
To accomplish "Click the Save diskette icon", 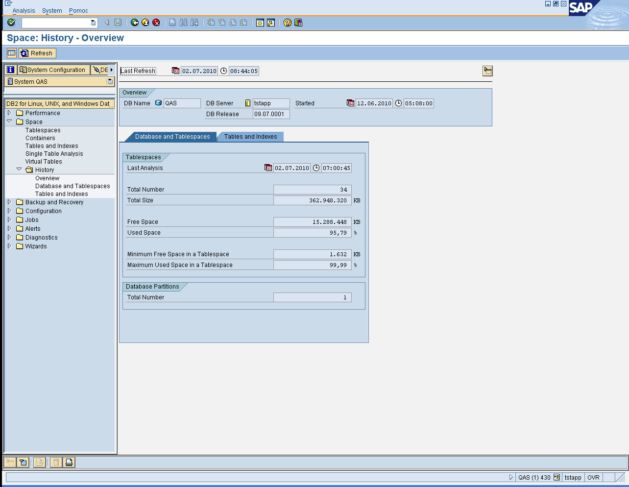I will pyautogui.click(x=118, y=23).
